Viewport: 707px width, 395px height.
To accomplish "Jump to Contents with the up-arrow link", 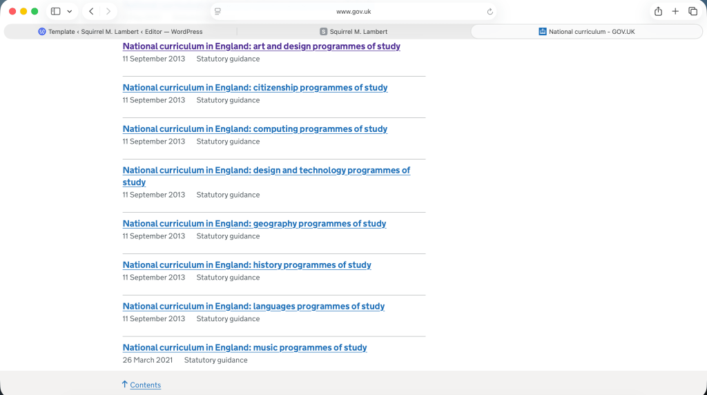I will (x=145, y=385).
